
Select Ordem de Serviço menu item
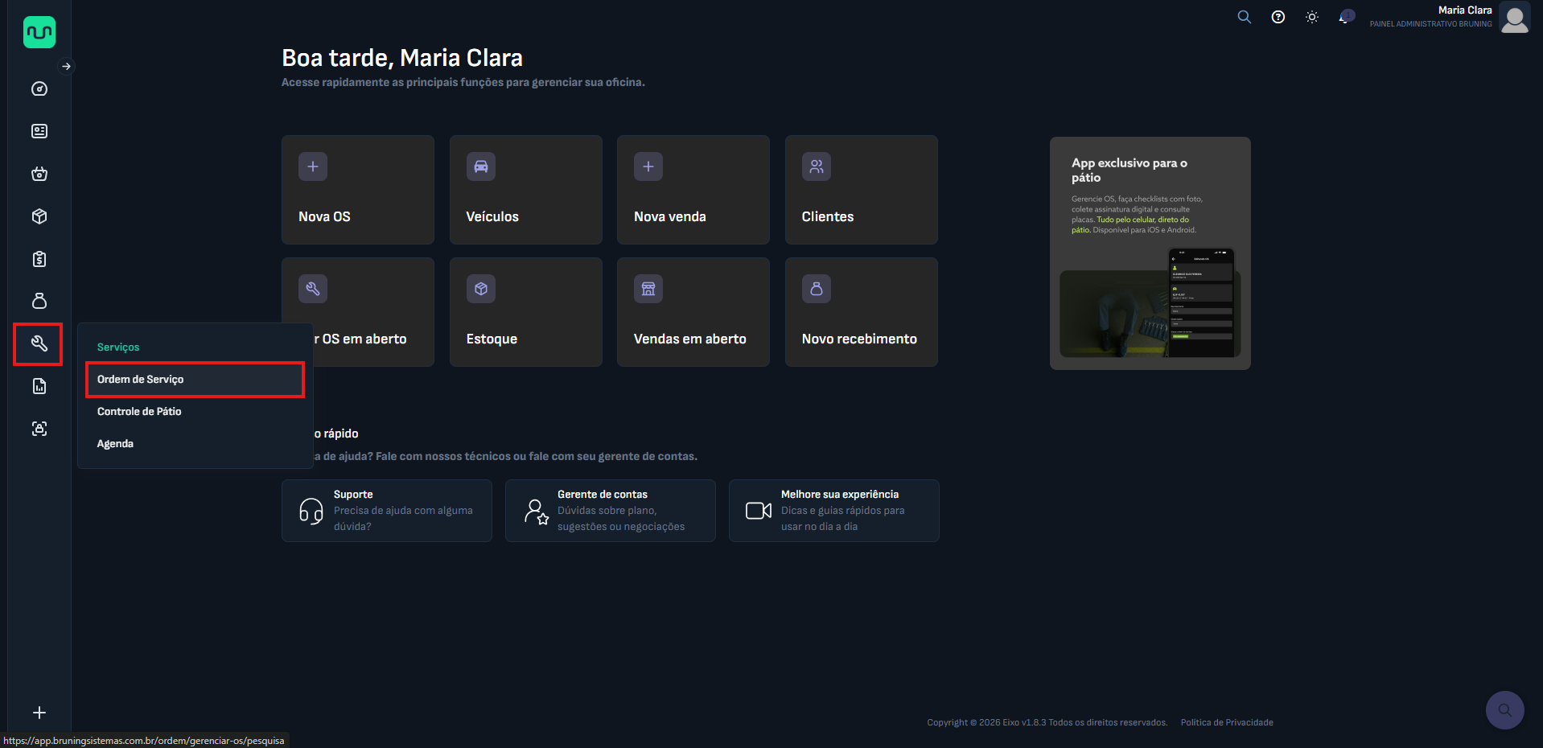(195, 380)
